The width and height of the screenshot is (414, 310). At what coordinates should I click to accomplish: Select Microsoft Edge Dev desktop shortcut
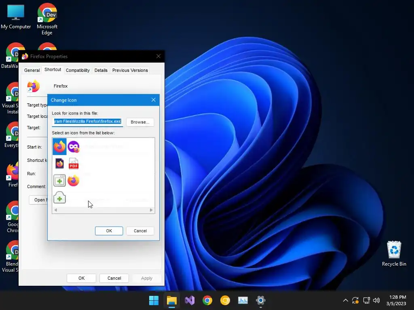pos(47,19)
